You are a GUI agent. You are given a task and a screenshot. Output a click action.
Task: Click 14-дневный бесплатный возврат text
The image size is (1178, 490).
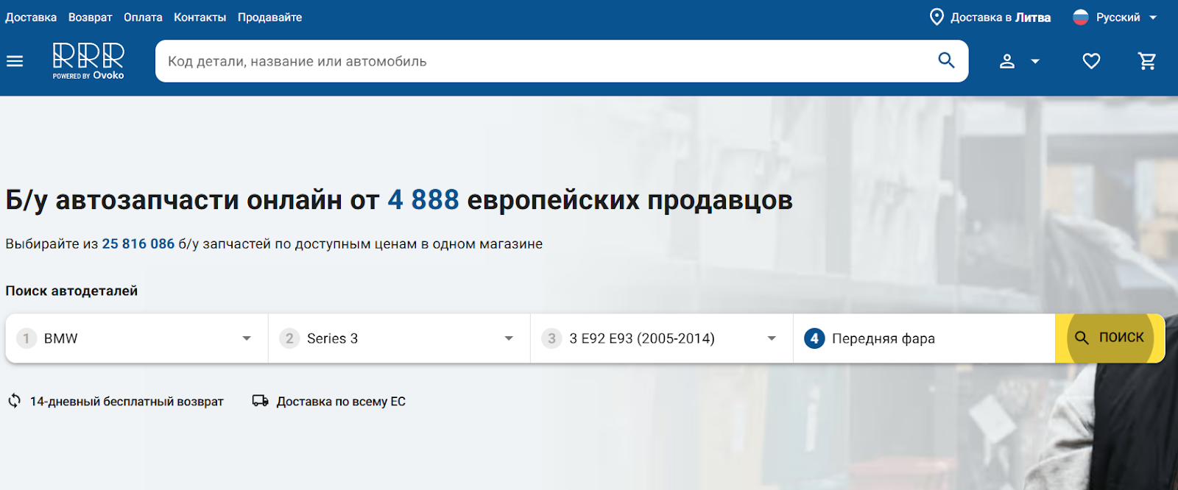[127, 402]
